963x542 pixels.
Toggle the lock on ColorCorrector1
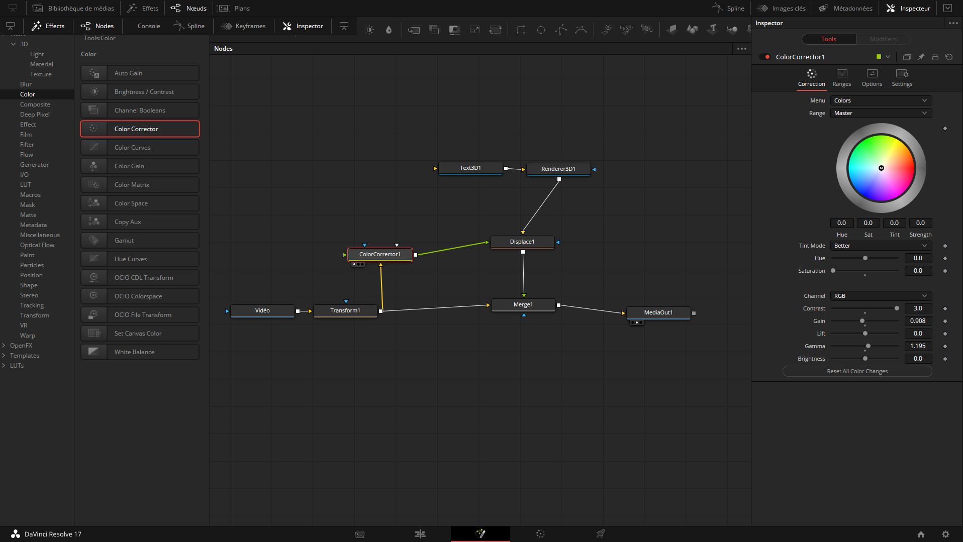point(935,57)
